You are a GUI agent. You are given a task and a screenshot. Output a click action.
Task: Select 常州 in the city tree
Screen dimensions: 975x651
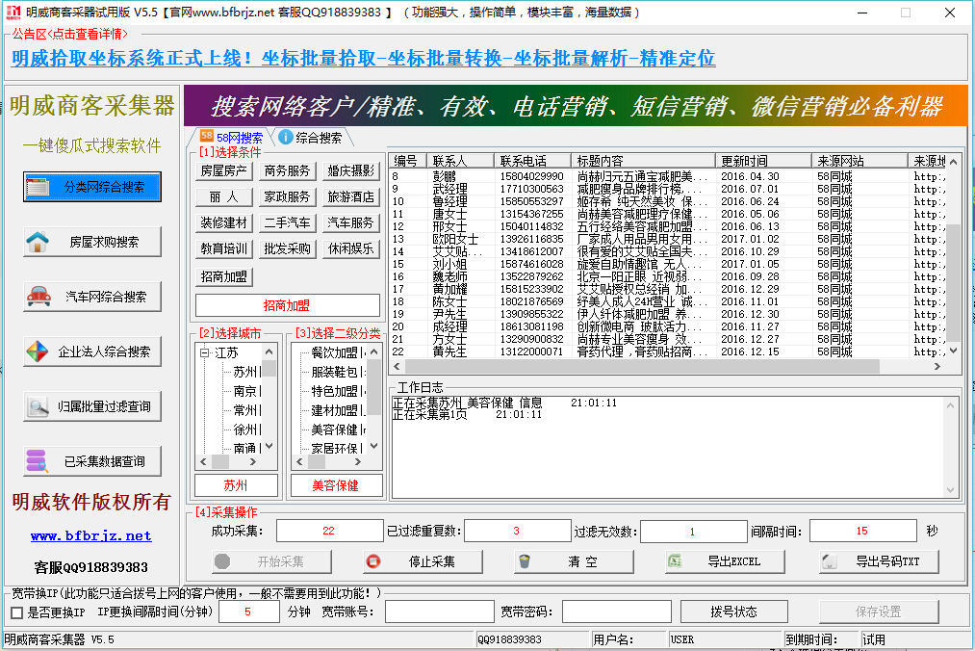click(x=245, y=411)
